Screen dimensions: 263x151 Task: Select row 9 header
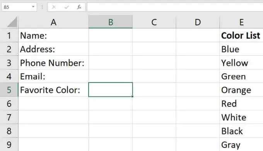pos(9,144)
